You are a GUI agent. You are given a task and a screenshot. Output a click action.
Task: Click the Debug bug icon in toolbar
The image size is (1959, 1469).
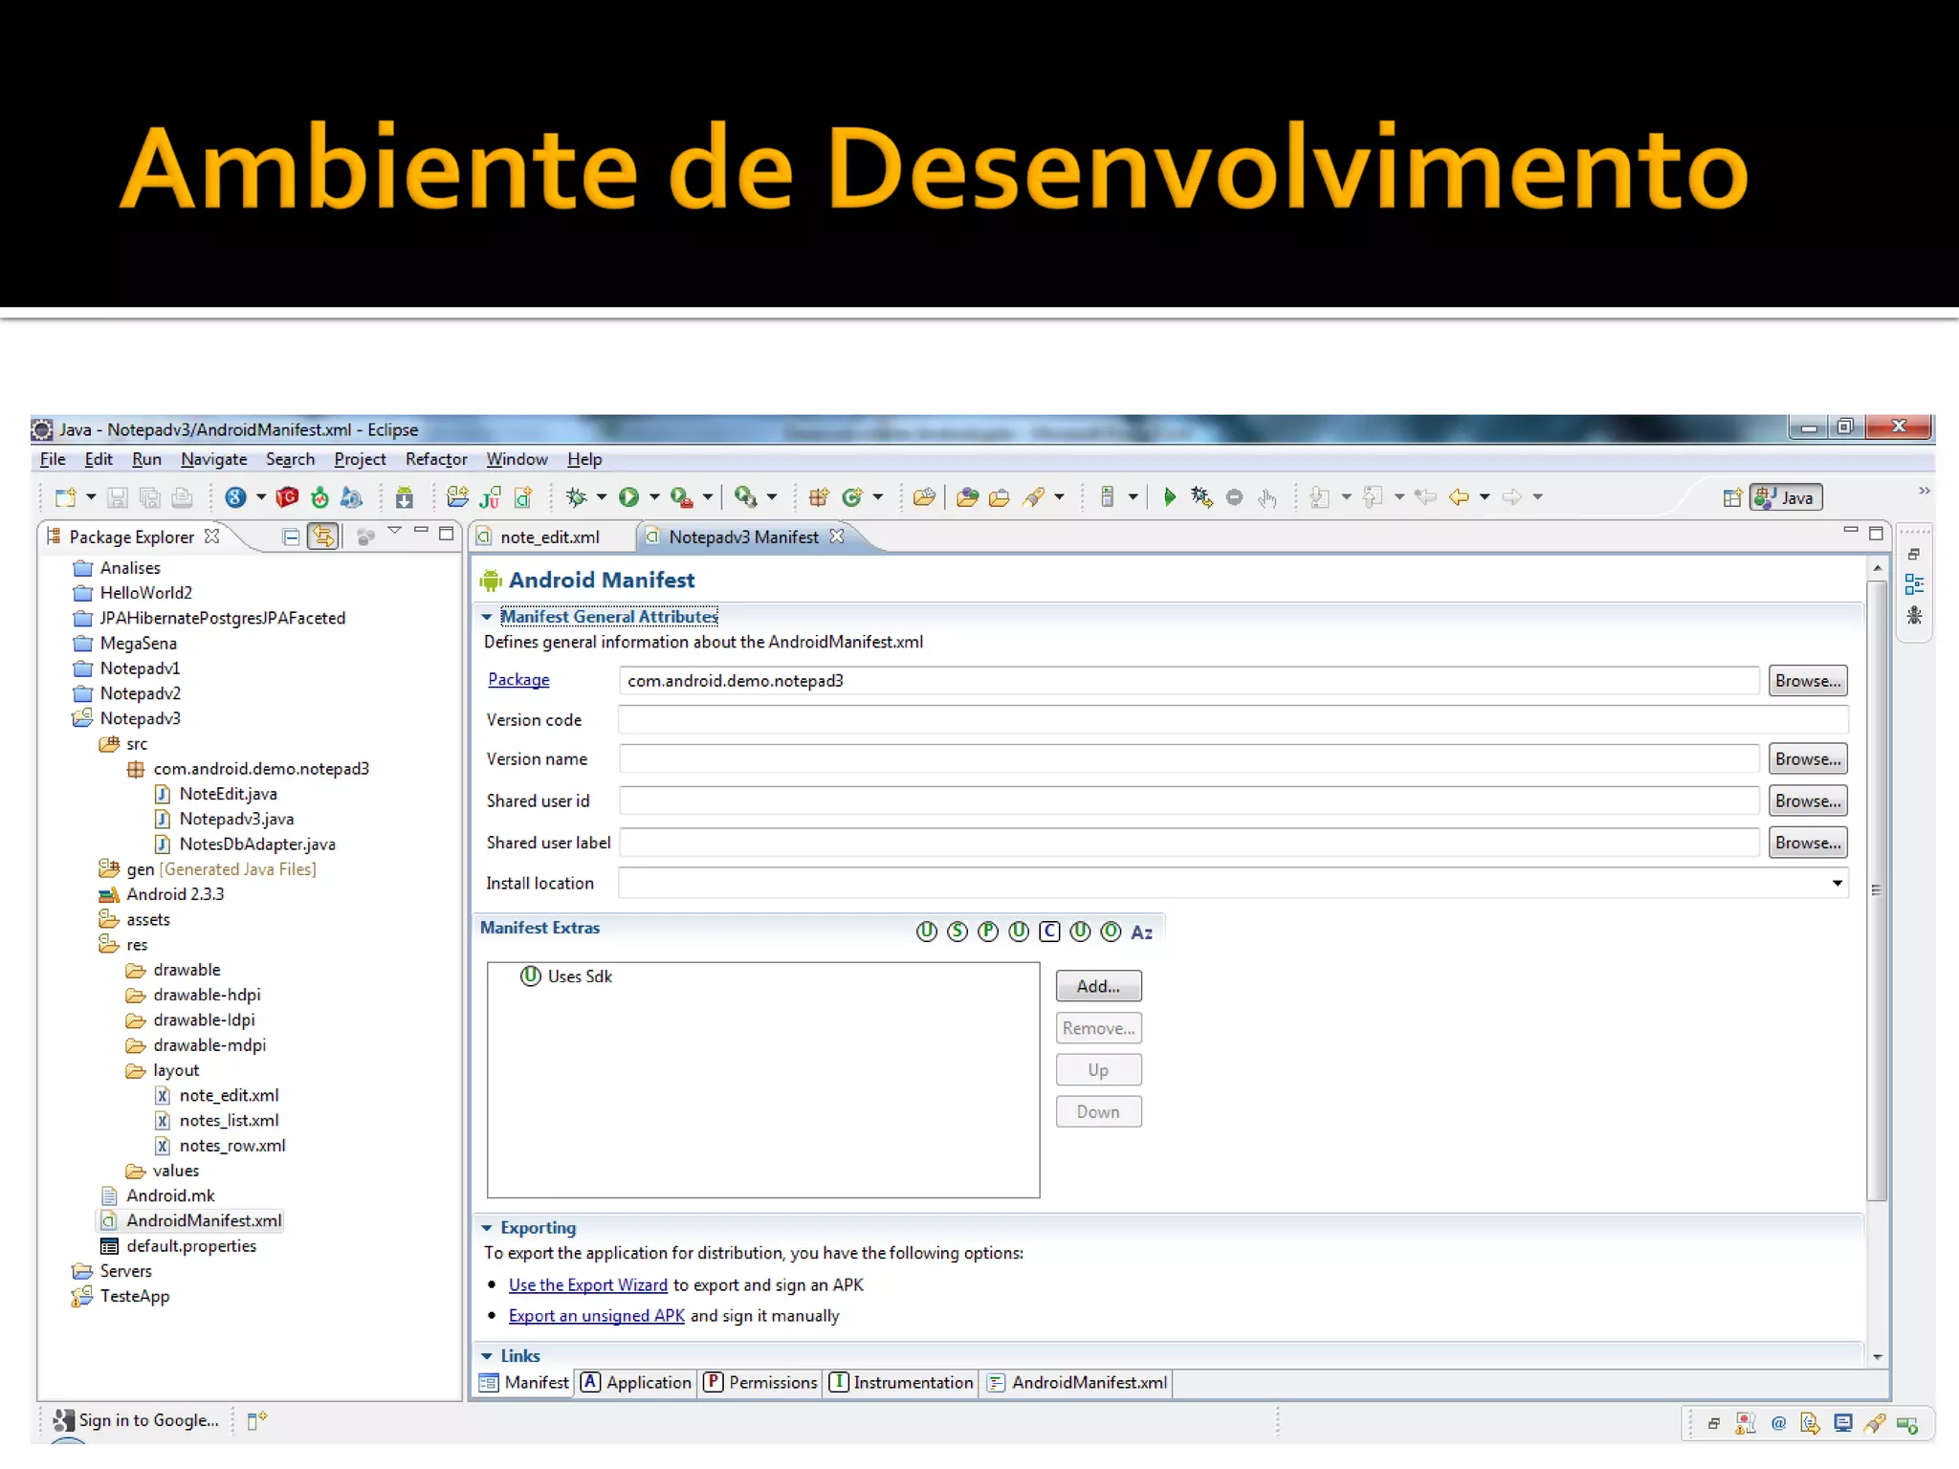click(x=576, y=497)
